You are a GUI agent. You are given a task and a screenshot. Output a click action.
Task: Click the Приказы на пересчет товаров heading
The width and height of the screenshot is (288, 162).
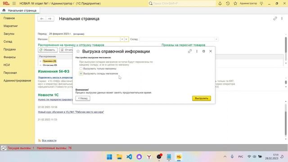183,45
